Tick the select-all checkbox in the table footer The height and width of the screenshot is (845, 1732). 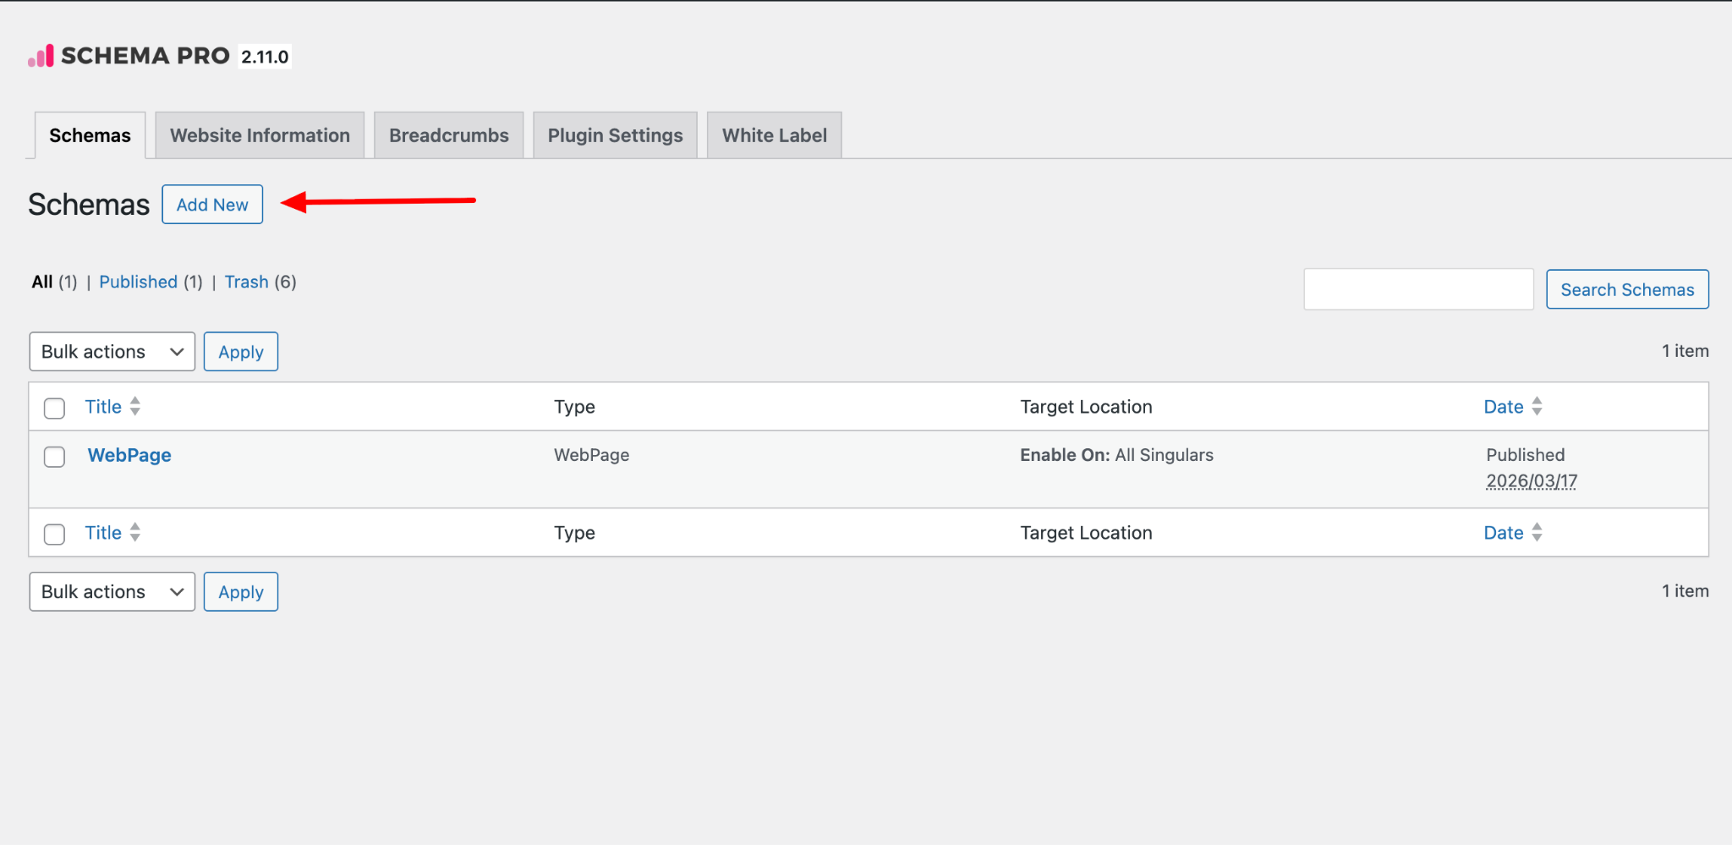(55, 535)
